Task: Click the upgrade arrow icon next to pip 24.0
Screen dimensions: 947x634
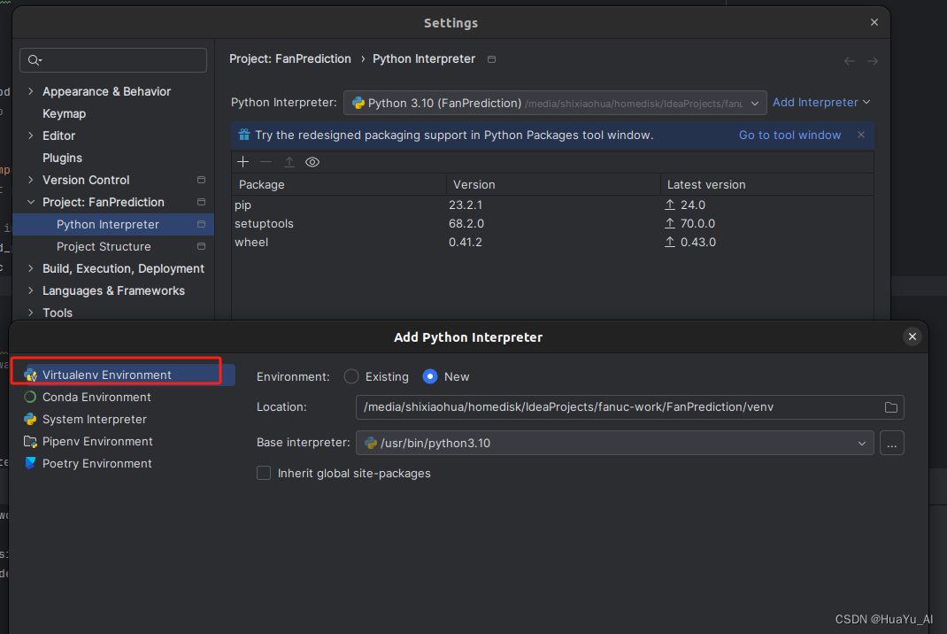Action: coord(670,205)
